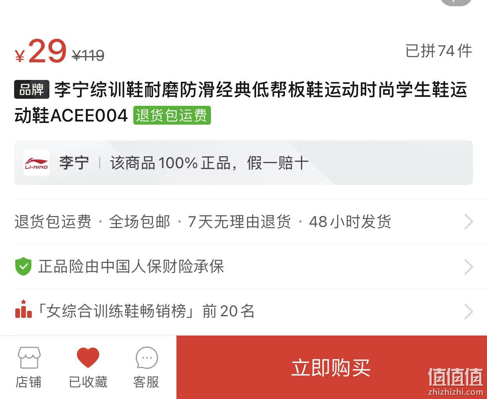Expand the 畅销榜 ranking row chevron

(469, 312)
